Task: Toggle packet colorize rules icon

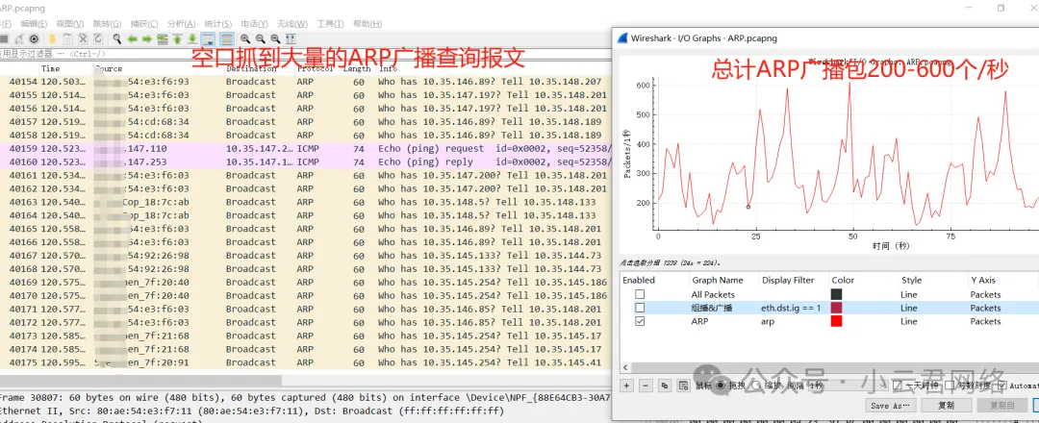Action: point(226,38)
